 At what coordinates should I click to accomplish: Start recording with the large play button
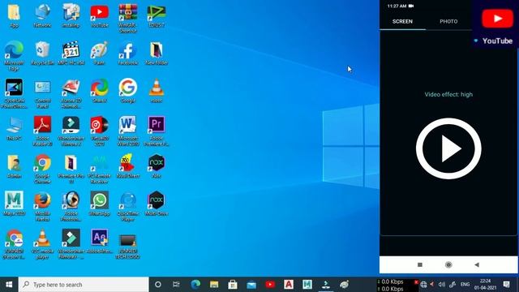[448, 148]
